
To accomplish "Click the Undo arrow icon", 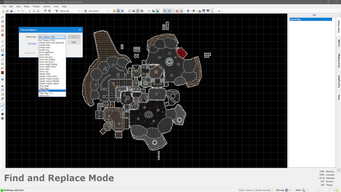I will point(18,11).
